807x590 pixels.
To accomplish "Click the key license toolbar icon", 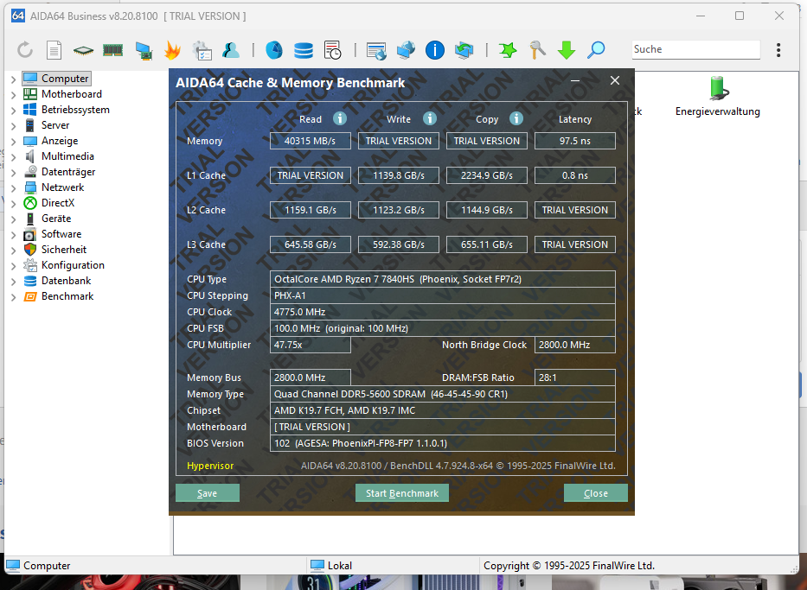I will click(537, 50).
